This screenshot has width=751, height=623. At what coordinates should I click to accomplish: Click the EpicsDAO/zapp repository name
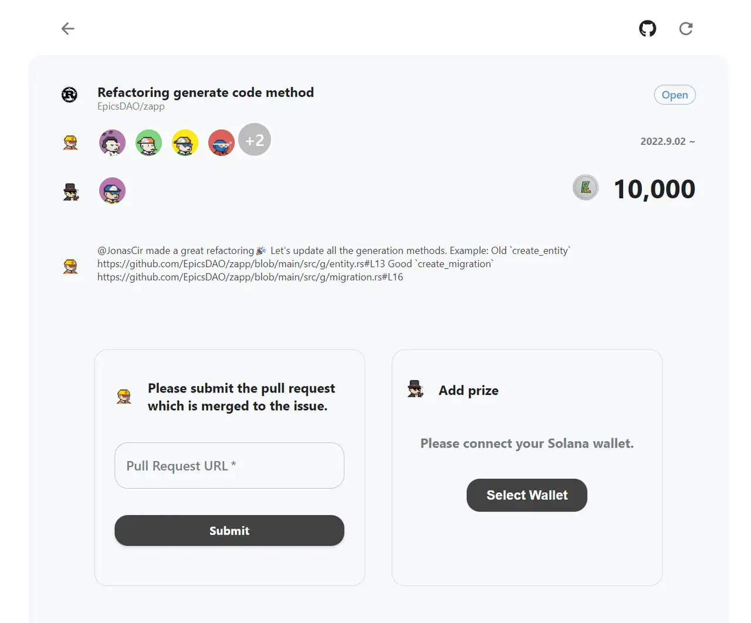click(131, 106)
